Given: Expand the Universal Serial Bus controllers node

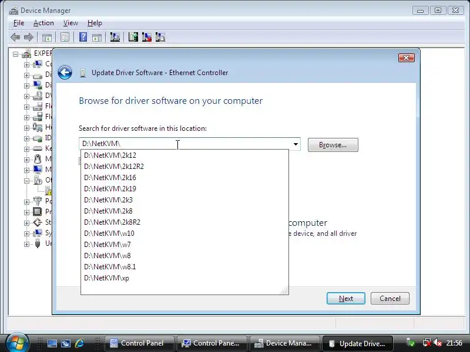Looking at the screenshot, I should [26, 244].
